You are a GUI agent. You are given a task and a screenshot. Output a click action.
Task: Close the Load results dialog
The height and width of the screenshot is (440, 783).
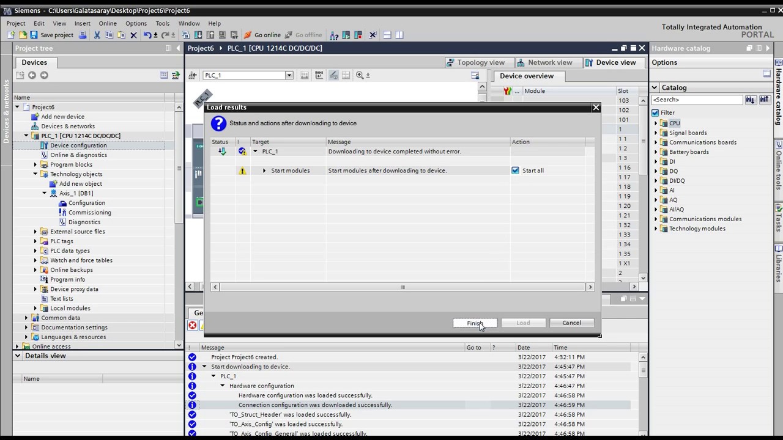point(596,108)
